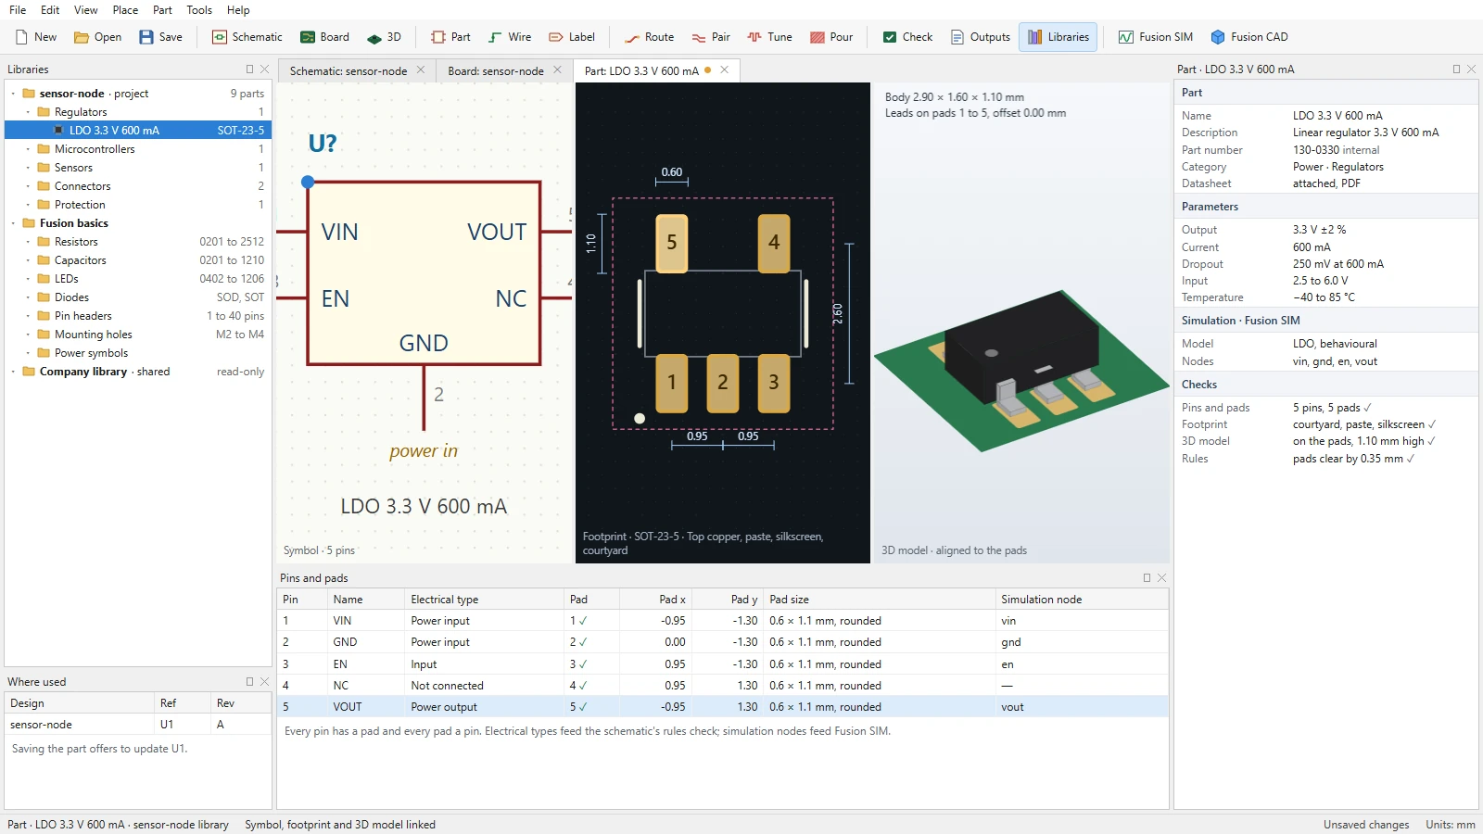Undock the Where used panel
This screenshot has width=1483, height=834.
click(249, 681)
